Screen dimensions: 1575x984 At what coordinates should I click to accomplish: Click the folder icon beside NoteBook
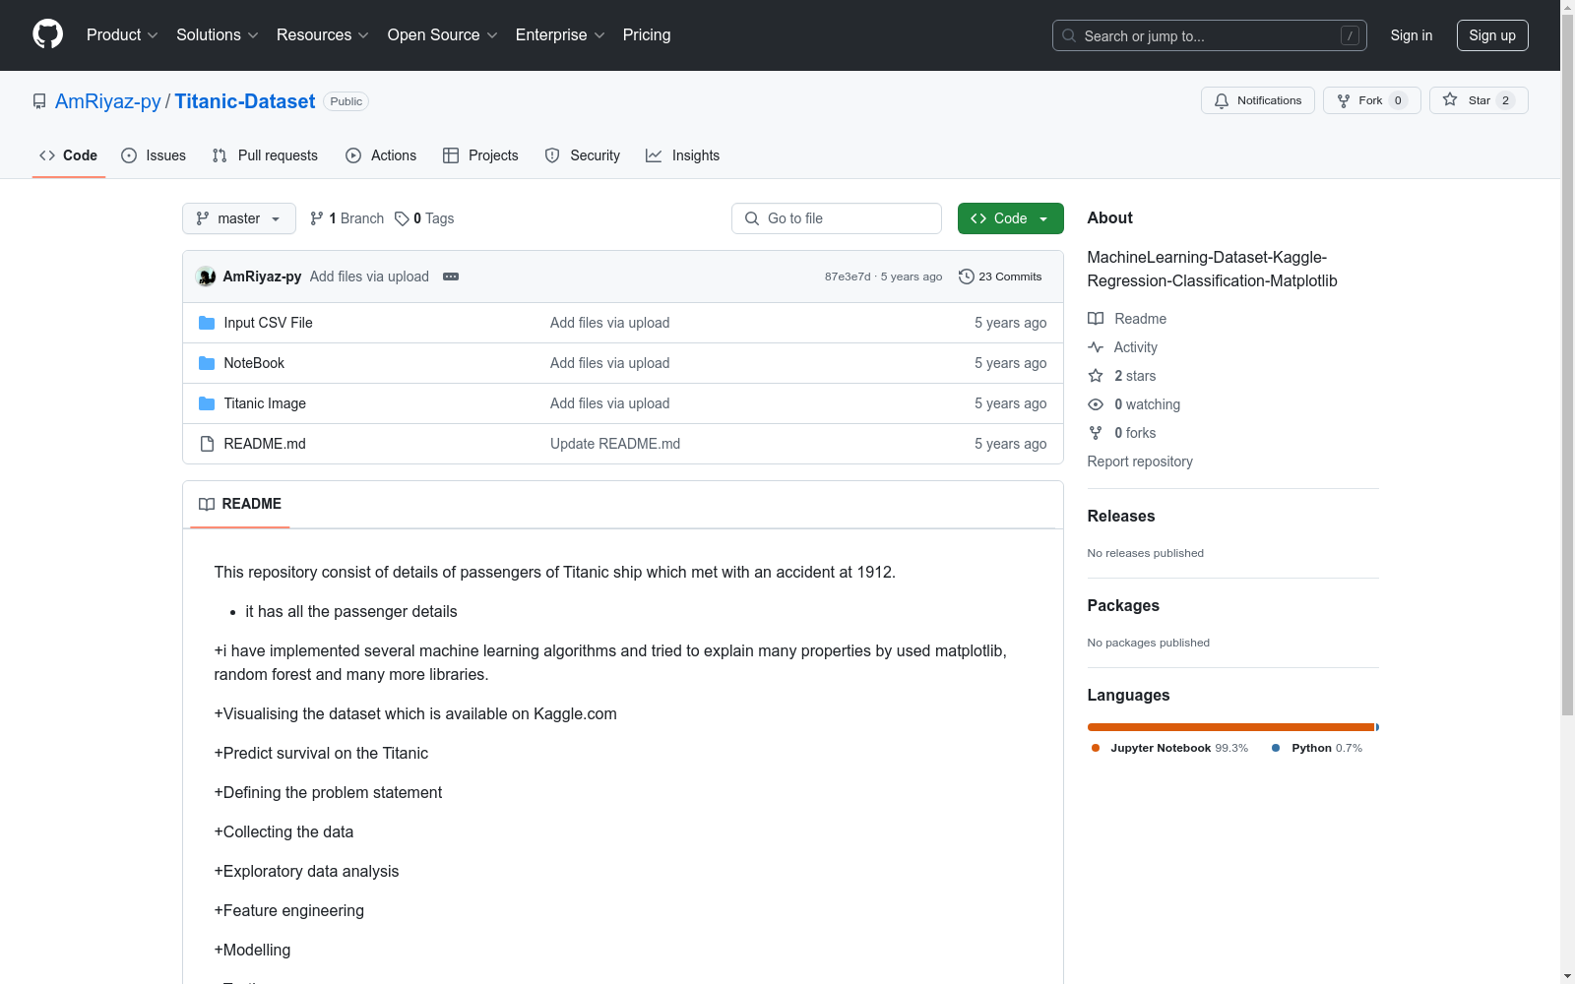(x=207, y=363)
